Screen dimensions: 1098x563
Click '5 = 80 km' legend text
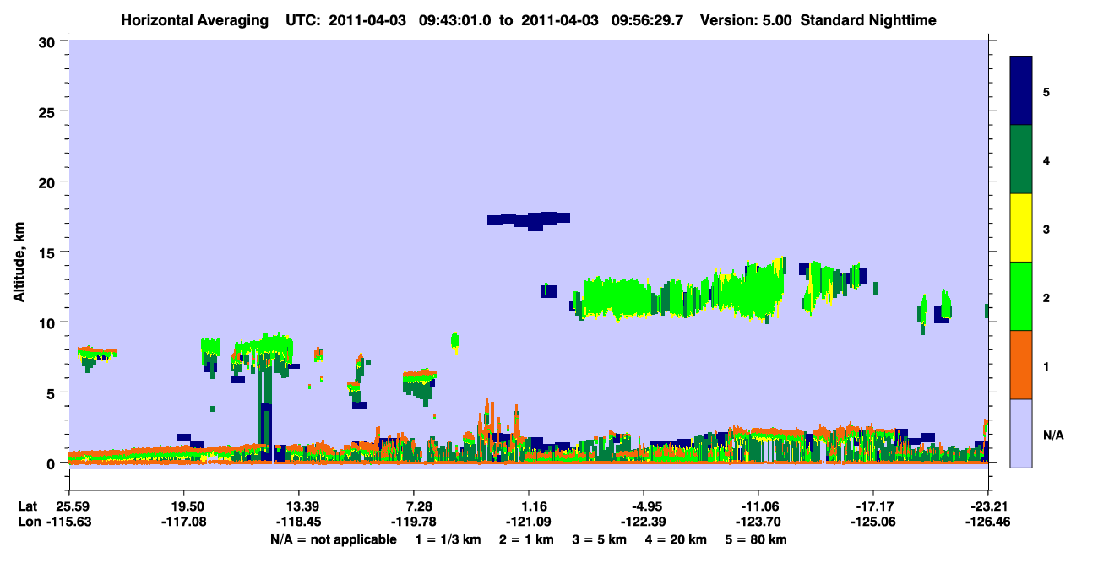pos(757,539)
